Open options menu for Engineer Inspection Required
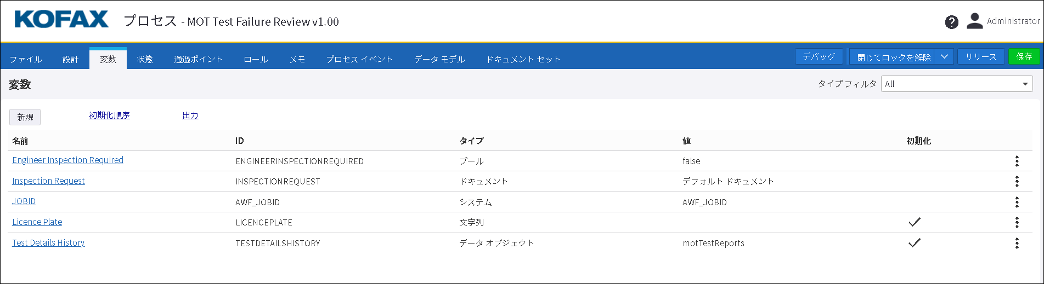Viewport: 1044px width, 284px height. tap(1017, 161)
